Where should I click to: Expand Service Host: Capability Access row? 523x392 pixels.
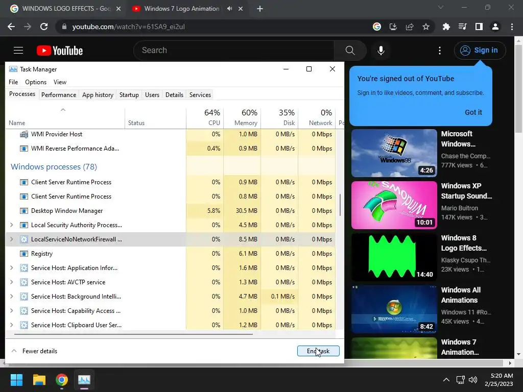11,311
